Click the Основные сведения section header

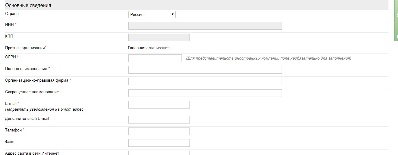(x=28, y=6)
